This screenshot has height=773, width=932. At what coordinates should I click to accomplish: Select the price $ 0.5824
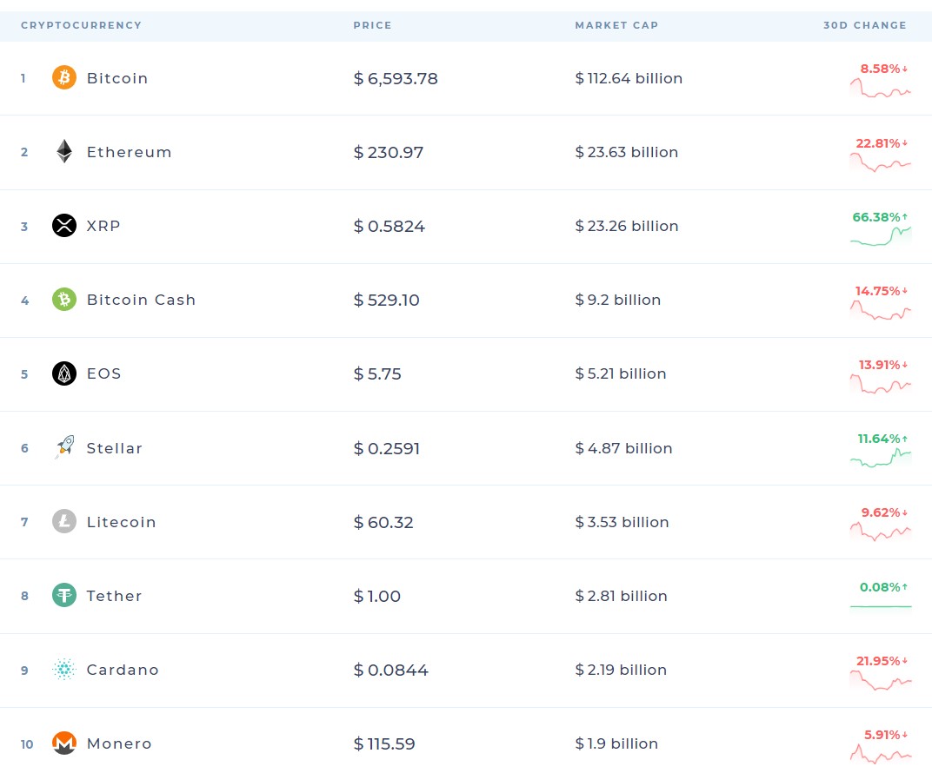point(389,226)
